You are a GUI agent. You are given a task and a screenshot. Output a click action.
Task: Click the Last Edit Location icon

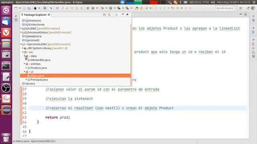point(173,8)
